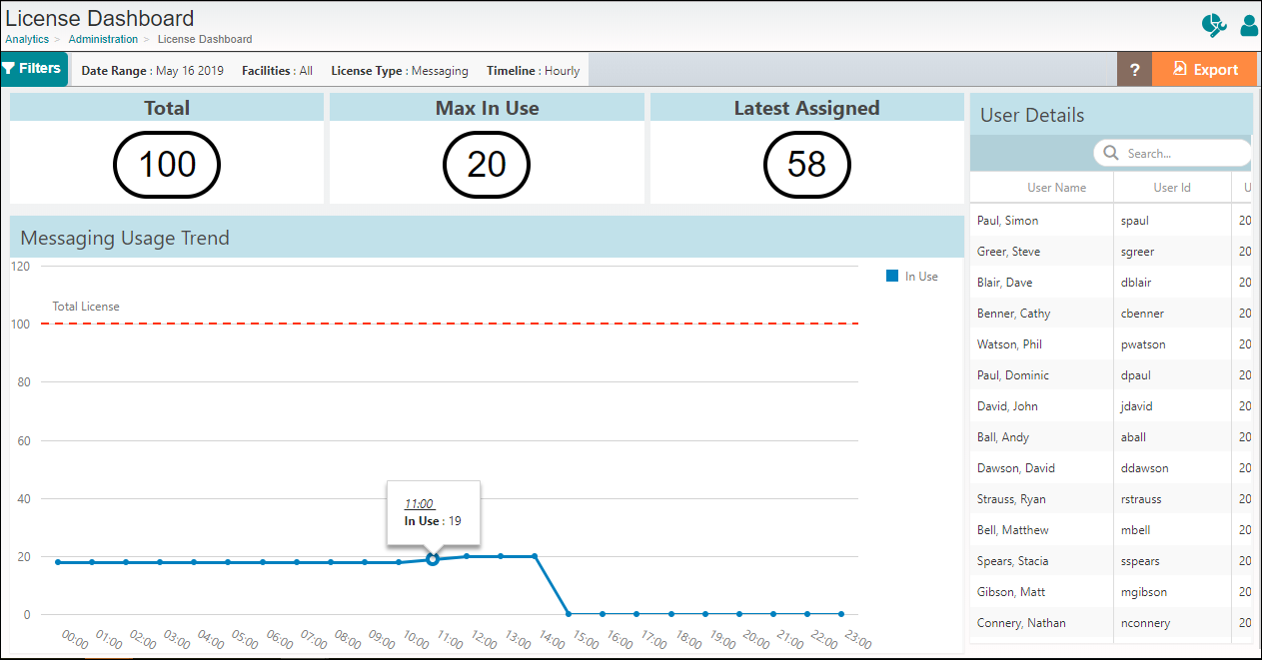
Task: Open the Date Range filter
Action: tap(152, 71)
